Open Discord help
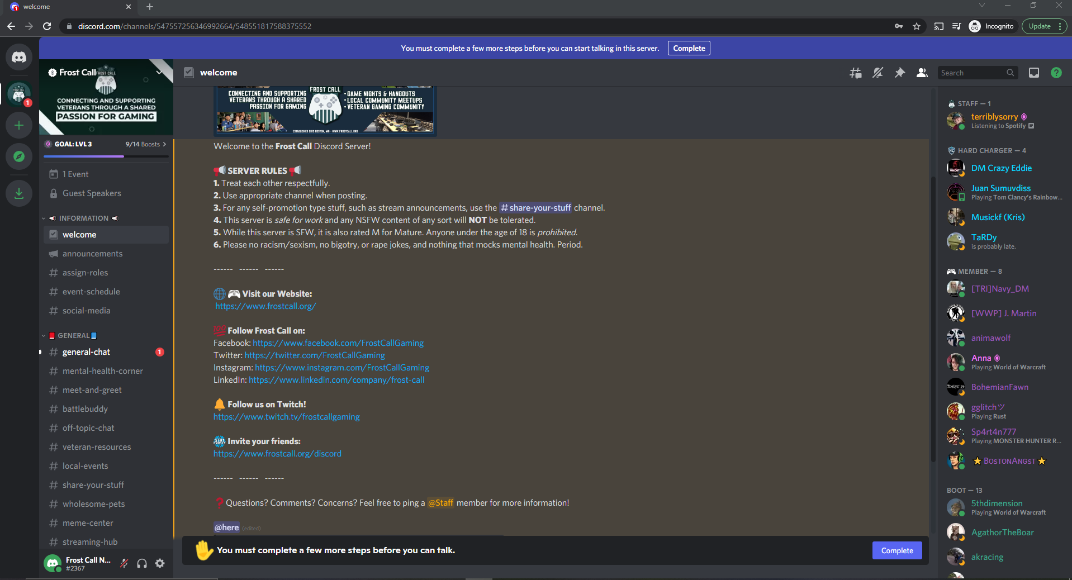The width and height of the screenshot is (1072, 580). [1056, 73]
